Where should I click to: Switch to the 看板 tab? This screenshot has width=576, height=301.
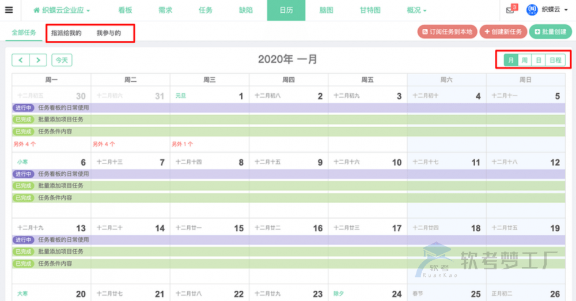(125, 10)
